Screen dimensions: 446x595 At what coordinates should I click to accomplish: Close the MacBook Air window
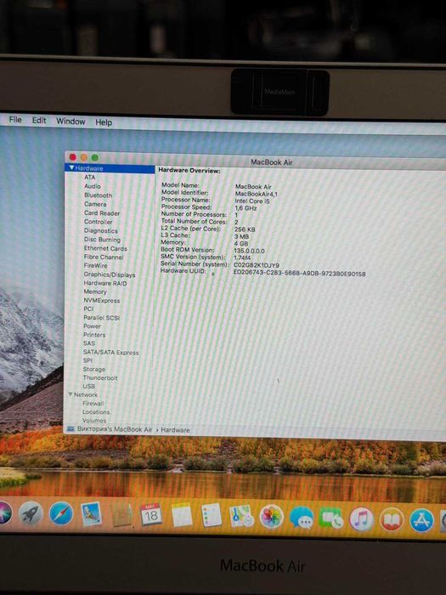coord(73,156)
